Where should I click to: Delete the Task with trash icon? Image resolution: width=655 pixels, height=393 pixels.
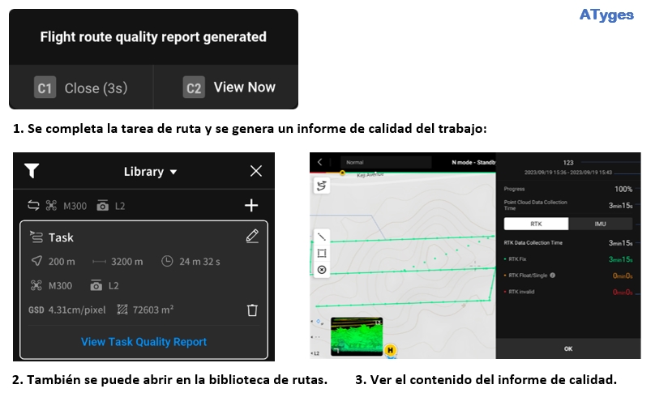(252, 310)
